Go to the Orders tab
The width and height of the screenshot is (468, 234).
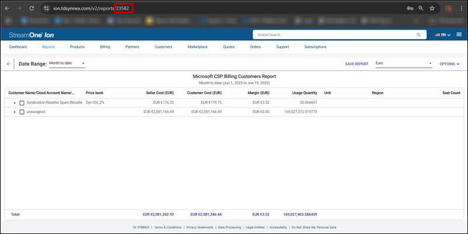coord(255,47)
